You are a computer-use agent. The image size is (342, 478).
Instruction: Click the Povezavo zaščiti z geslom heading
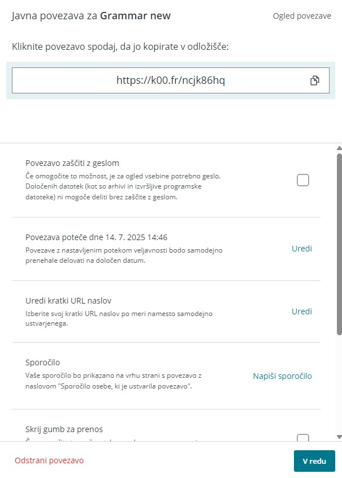tap(72, 163)
